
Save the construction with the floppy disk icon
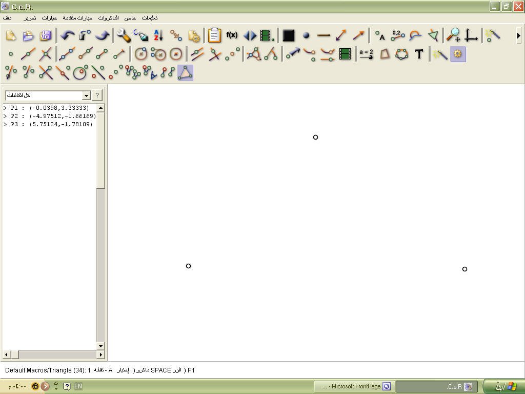pyautogui.click(x=46, y=35)
